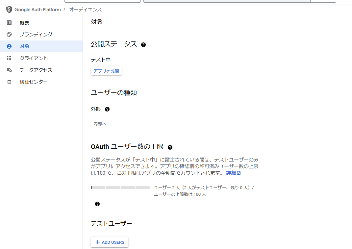
Task: Open help icon next to 公開ステータス
Action: click(143, 45)
